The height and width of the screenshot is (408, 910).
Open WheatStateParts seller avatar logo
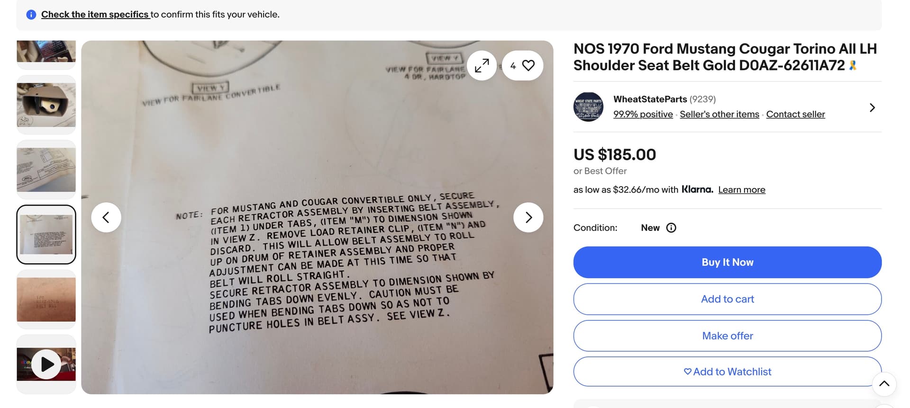point(588,107)
